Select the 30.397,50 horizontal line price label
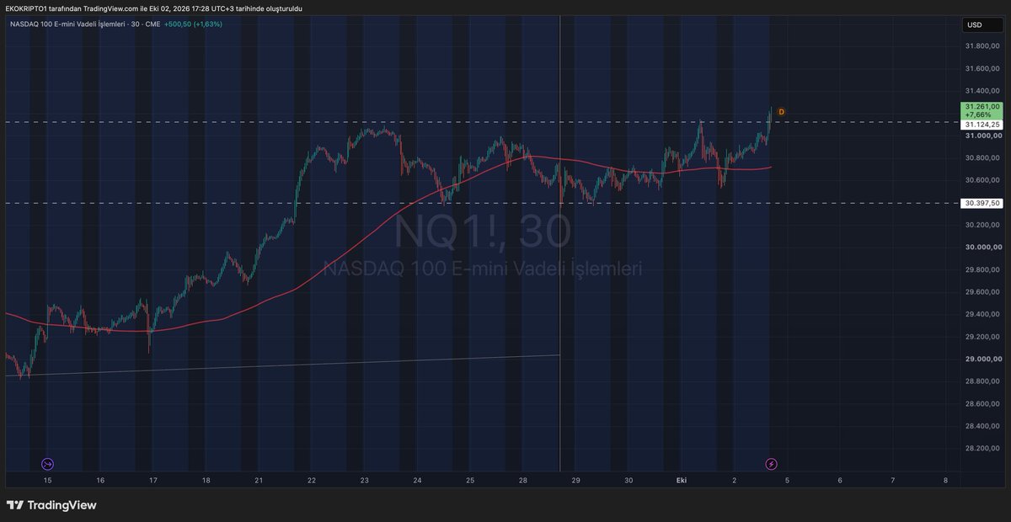Viewport: 1011px width, 522px height. [x=982, y=203]
